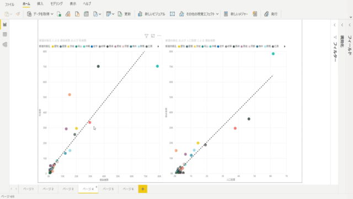
Task: Click the blue 岩手 legend swatch in left chart
Action: coord(92,46)
